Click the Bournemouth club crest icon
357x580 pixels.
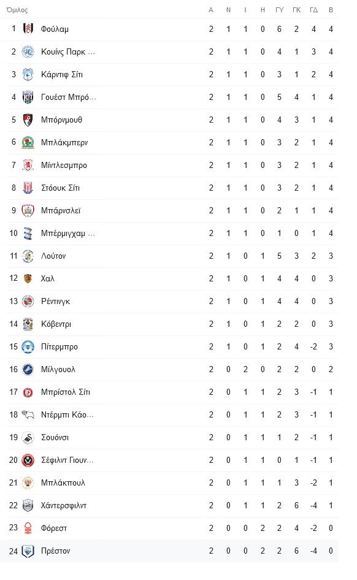pos(28,120)
